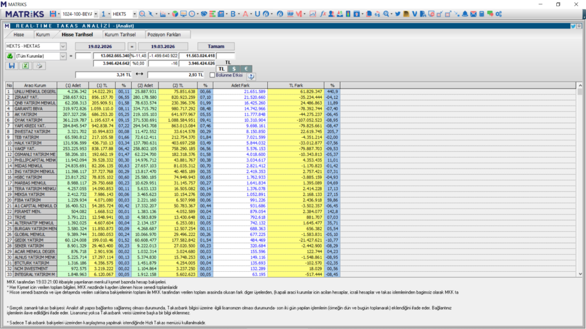
Task: Click the red M icon in the toolbar
Action: click(x=299, y=14)
